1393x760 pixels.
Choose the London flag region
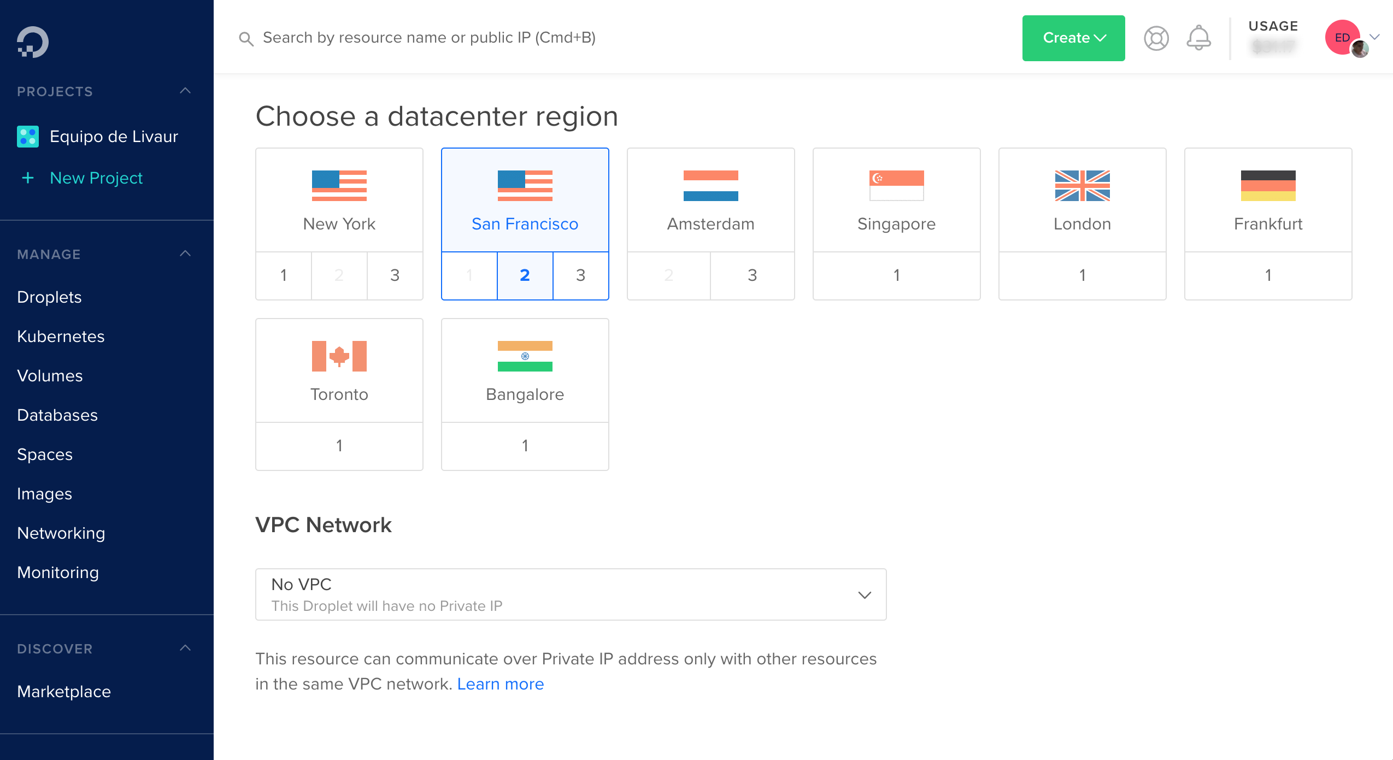tap(1082, 200)
